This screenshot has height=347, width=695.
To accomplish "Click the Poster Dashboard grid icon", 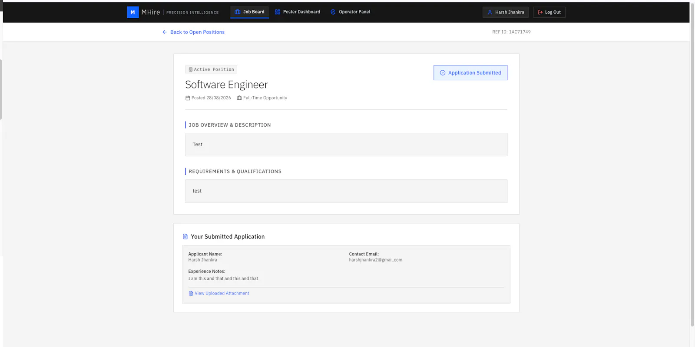I will tap(278, 12).
